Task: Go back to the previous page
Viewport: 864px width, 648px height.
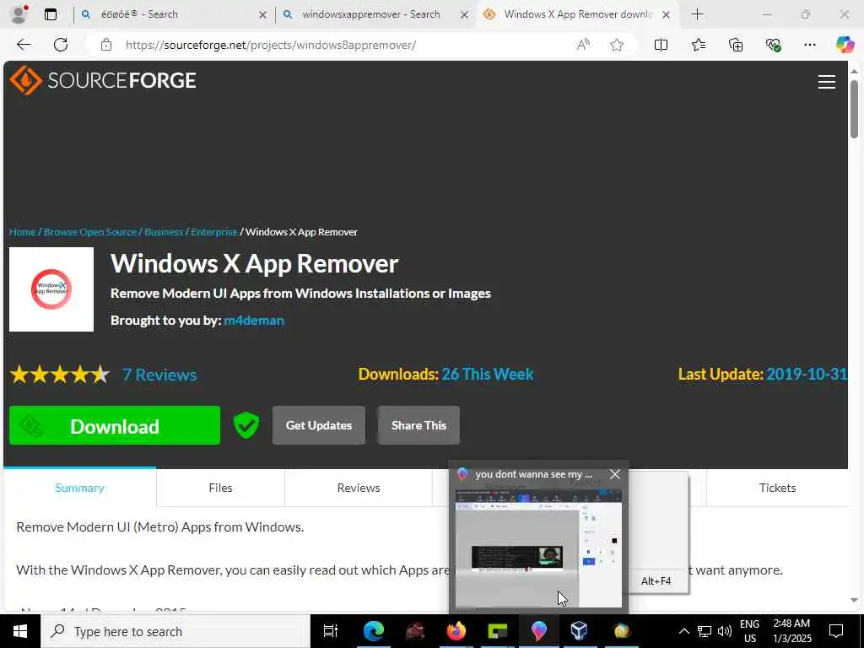Action: pyautogui.click(x=23, y=45)
